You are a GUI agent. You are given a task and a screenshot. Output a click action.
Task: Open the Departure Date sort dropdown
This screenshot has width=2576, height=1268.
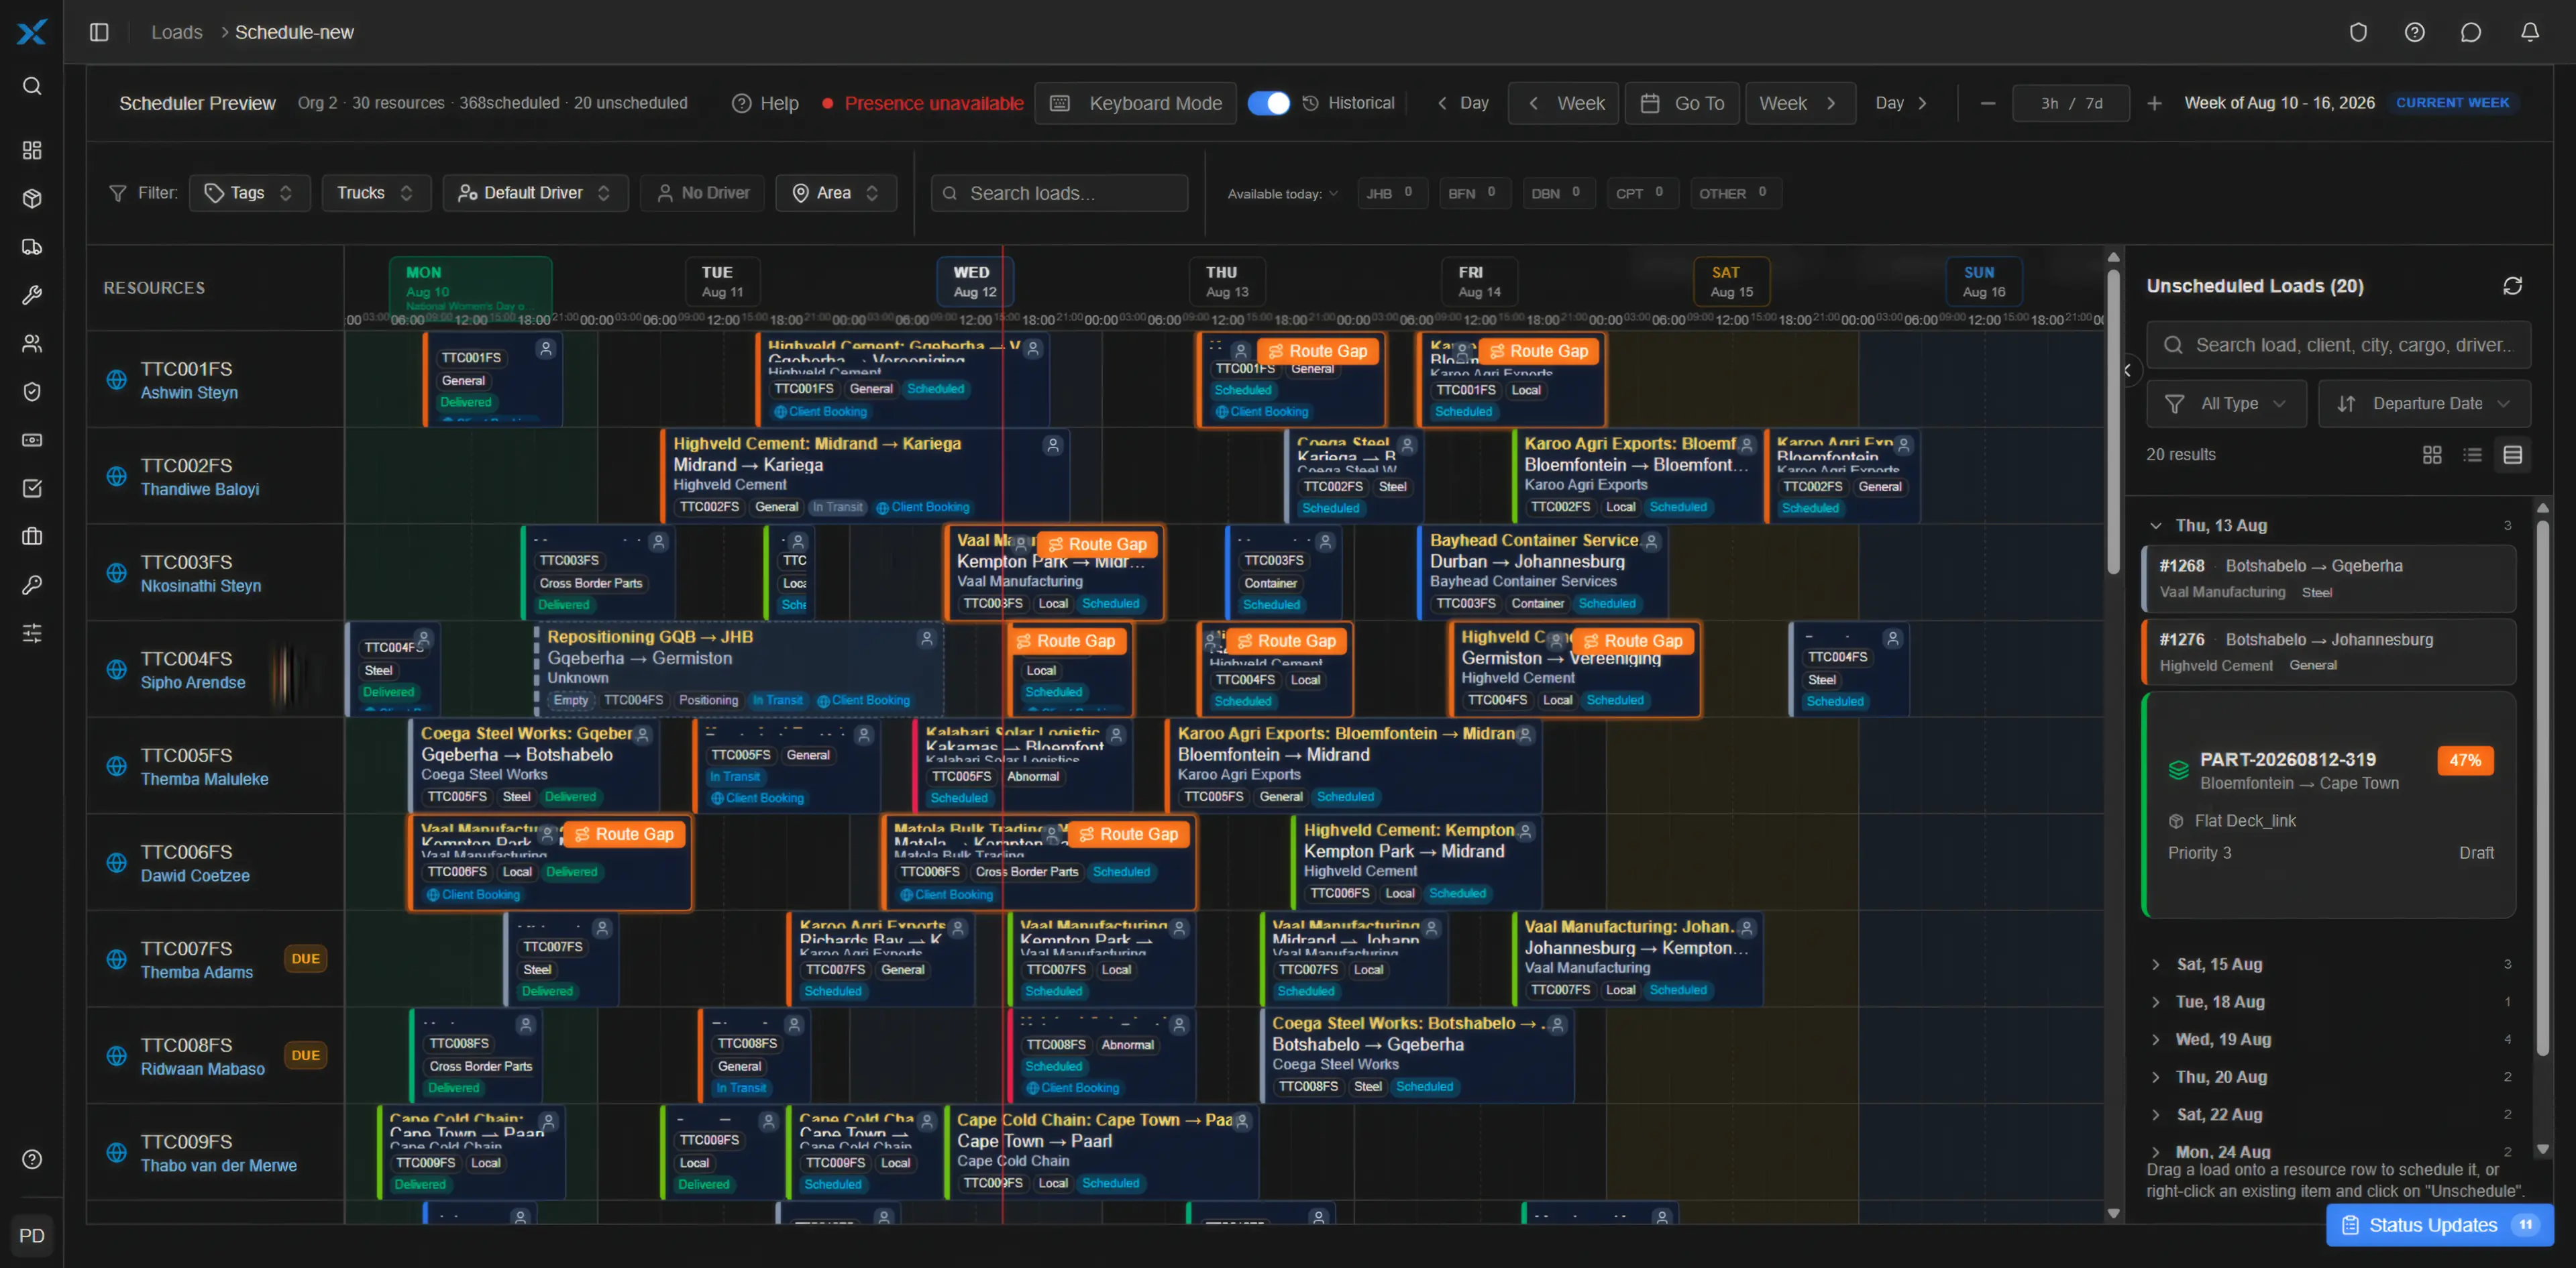tap(2424, 404)
